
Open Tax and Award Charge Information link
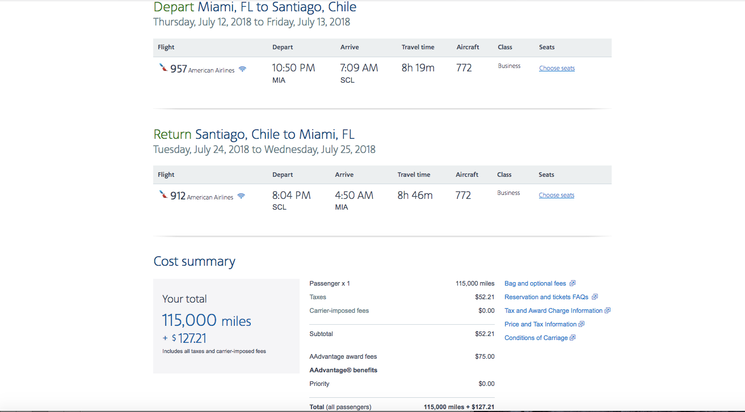coord(553,311)
